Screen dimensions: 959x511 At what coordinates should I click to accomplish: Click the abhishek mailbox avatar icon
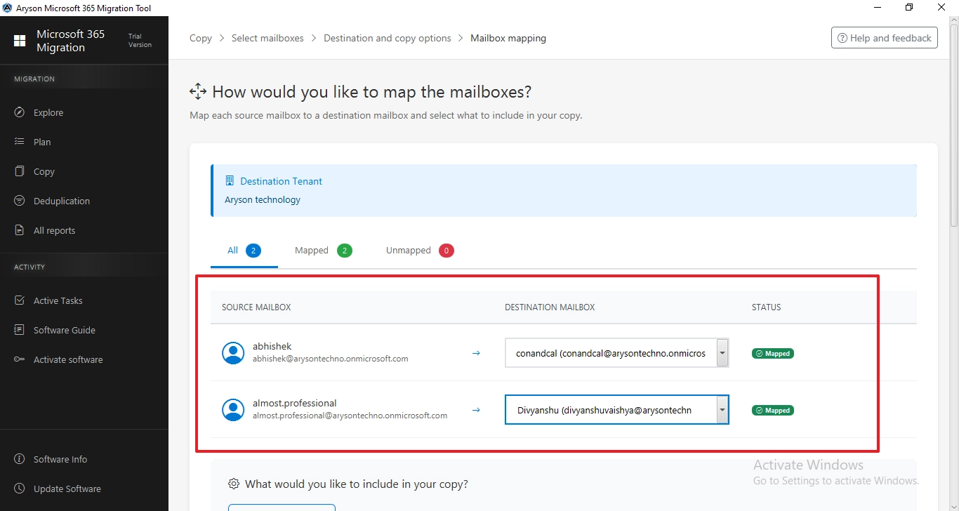[233, 352]
